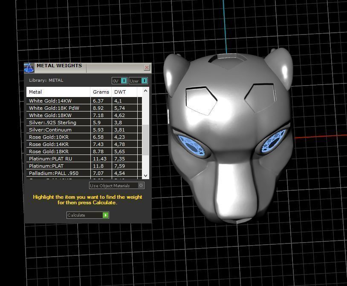Close the Metal Weights panel

pos(147,67)
